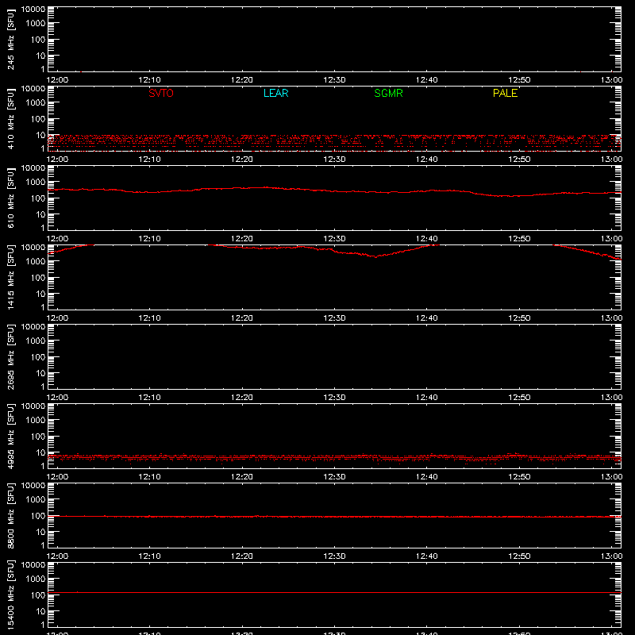
Task: Click 12:40 tick below the 1415 MHz plot
Action: tap(427, 318)
